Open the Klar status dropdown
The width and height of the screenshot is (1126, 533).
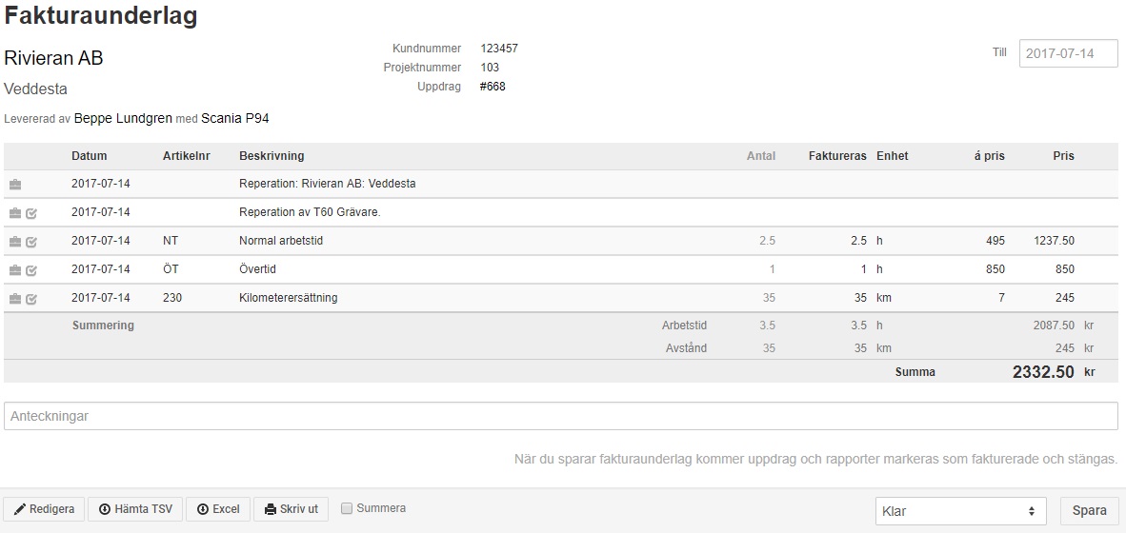tap(961, 511)
